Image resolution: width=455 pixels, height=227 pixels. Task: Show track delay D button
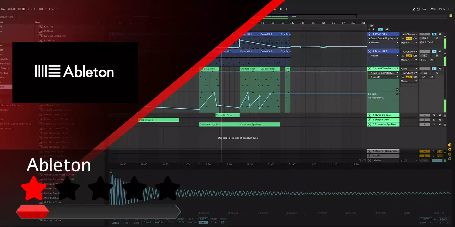click(x=450, y=159)
